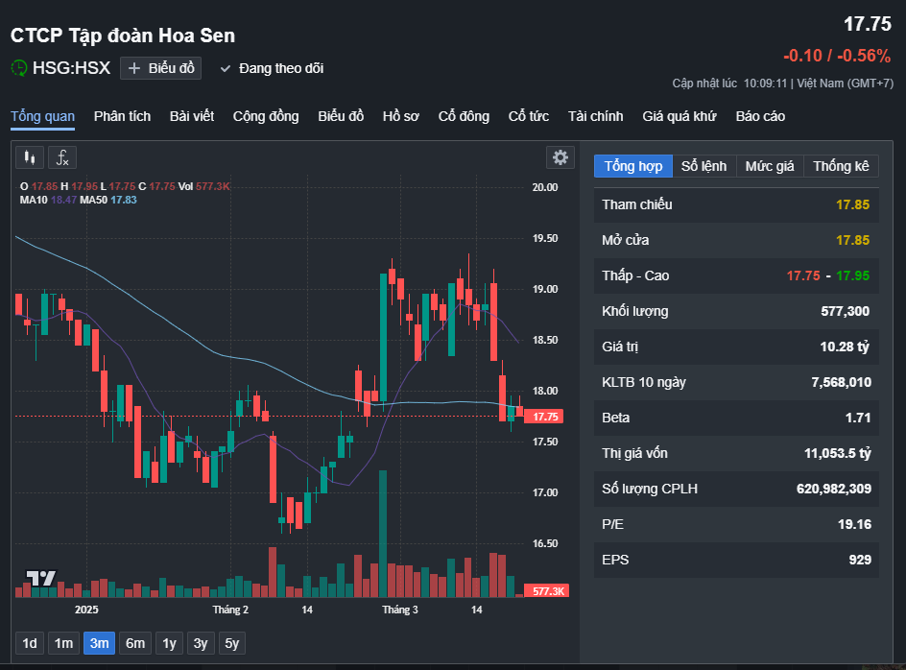The height and width of the screenshot is (670, 906).
Task: Click the CTCP Tập đoàn Hoa Sen title
Action: (123, 36)
